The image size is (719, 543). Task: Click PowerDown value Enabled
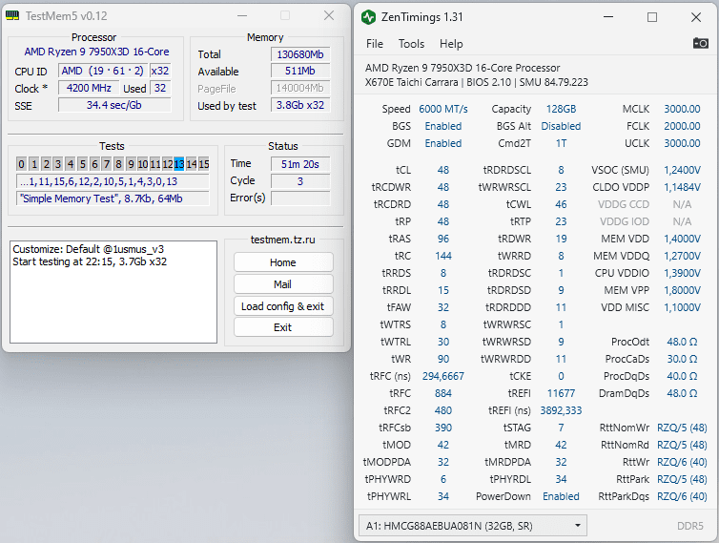561,496
